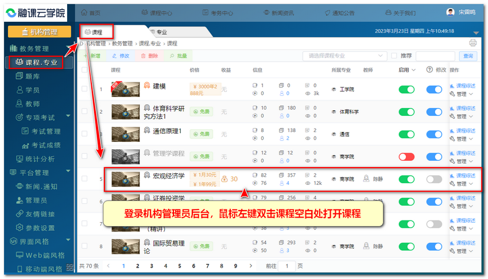Collapse 界面风格 sidebar group

tap(68, 240)
